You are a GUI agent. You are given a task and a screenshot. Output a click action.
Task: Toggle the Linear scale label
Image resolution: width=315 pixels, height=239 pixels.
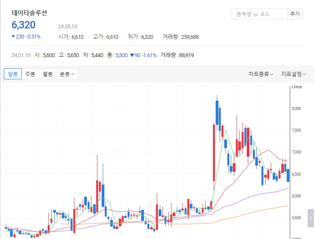[297, 87]
